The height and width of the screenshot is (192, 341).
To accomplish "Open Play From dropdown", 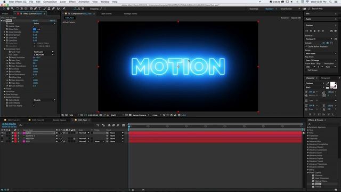I will coord(321,60).
